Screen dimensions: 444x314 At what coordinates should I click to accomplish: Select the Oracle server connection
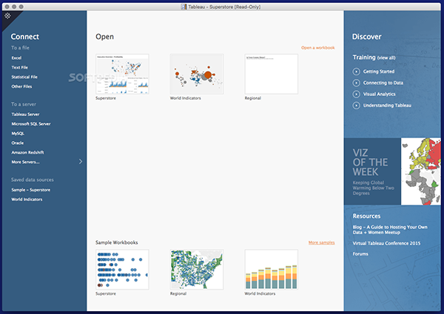point(18,143)
